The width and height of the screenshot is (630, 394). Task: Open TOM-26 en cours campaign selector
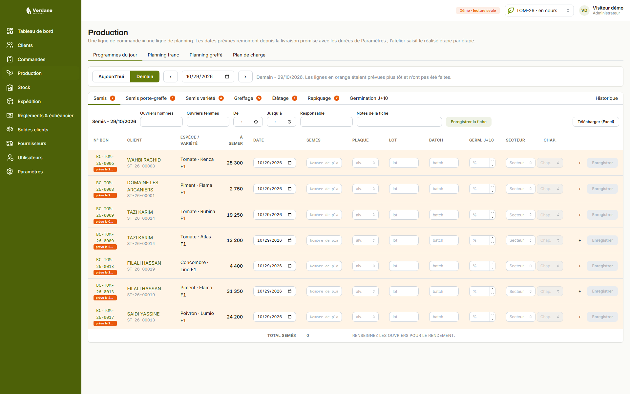[539, 11]
